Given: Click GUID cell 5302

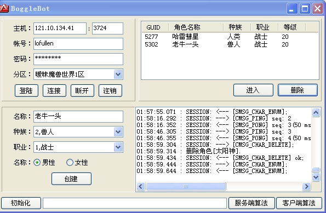Looking at the screenshot, I should [151, 44].
